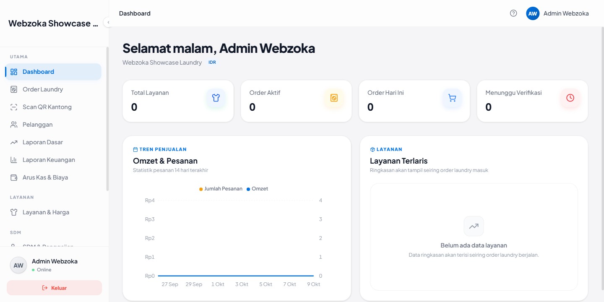Click the calendar icon by Tren Penjualan
The image size is (604, 302).
tap(135, 149)
